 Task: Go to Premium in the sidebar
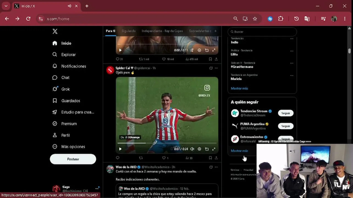65,124
